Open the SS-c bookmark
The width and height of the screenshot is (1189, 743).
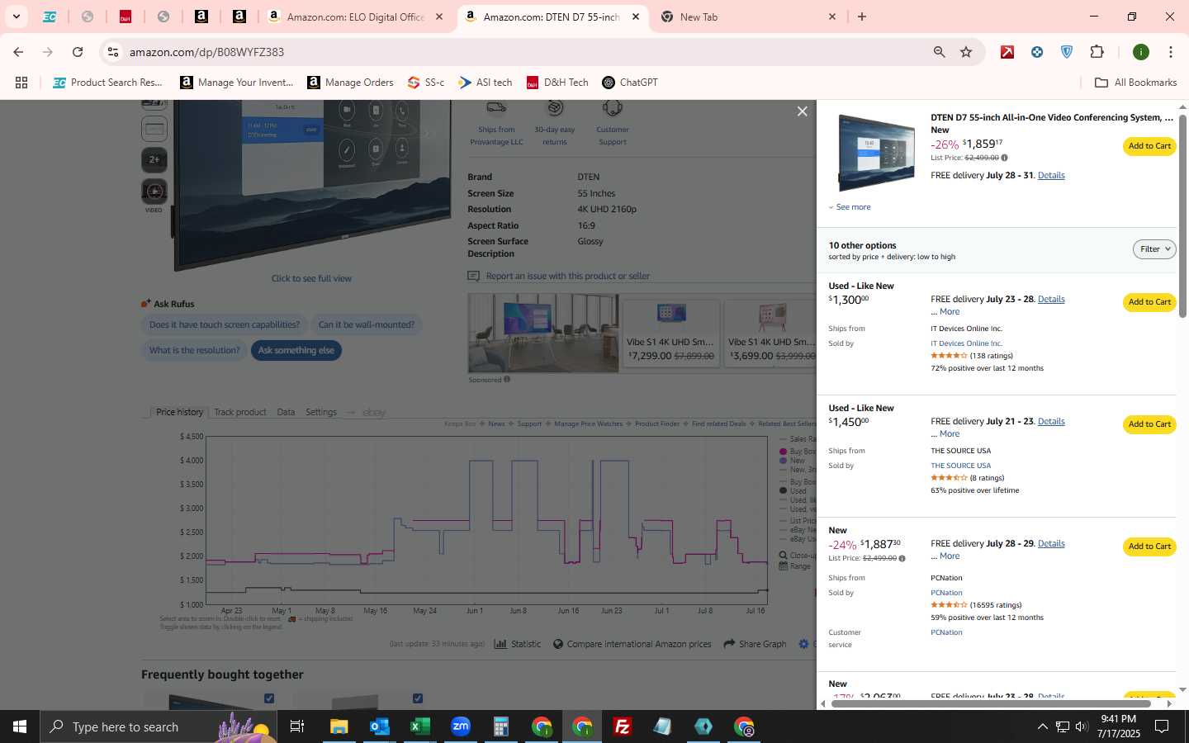[426, 83]
